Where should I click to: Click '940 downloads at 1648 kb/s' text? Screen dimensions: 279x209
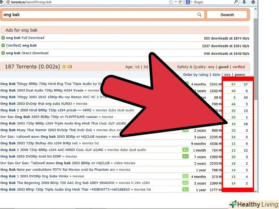[x=226, y=54]
